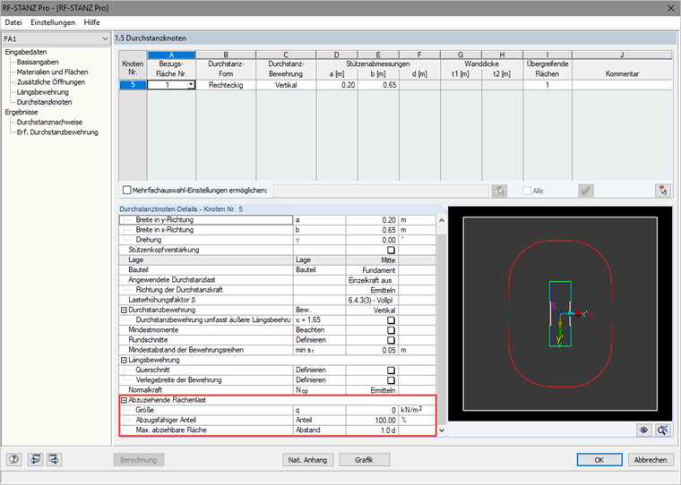Click Angewendete Durchstanzlast value Einzelkraft aus
This screenshot has height=485, width=681.
(x=372, y=280)
